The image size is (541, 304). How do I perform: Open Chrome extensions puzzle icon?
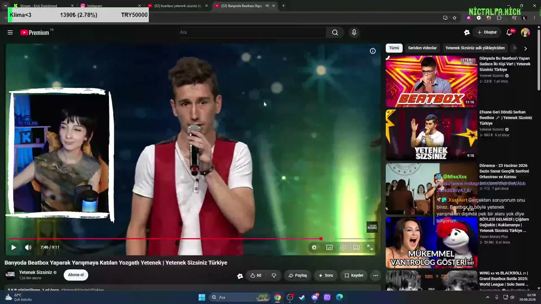point(499,18)
